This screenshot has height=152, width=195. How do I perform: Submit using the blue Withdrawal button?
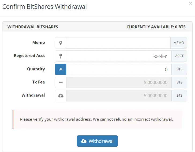(97, 141)
